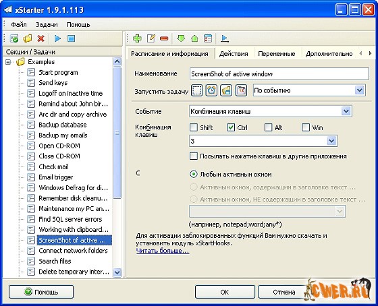Select 'Working with clipboard...' task

[74, 230]
